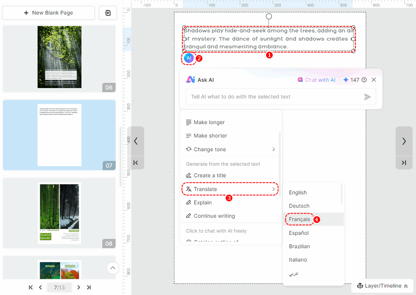
Task: Close the Ask AI panel
Action: (374, 80)
